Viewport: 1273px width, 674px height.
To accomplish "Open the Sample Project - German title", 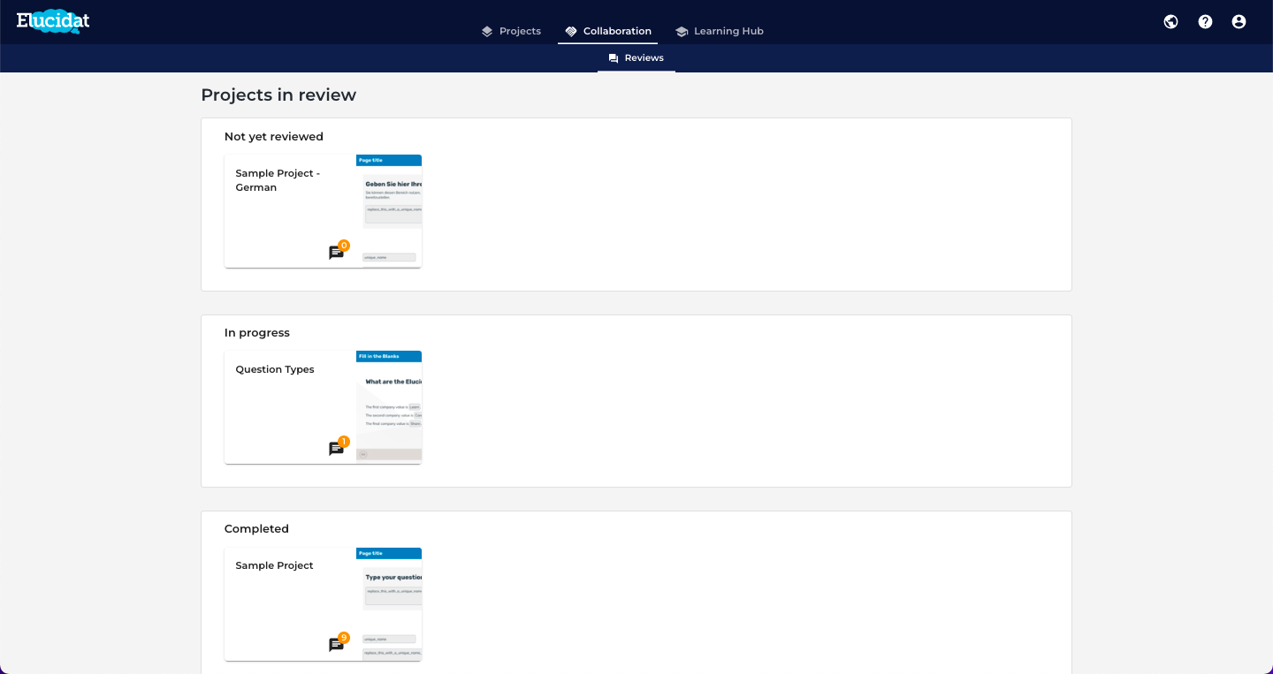I will pos(278,180).
